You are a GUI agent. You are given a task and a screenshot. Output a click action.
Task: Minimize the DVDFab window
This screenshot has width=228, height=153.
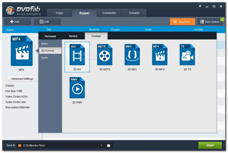207,6
